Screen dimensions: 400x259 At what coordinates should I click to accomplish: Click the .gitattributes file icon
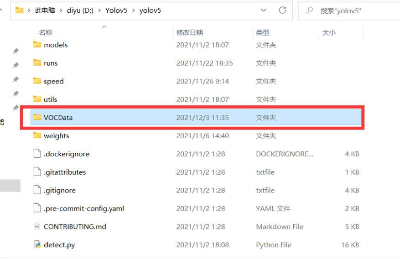[37, 172]
